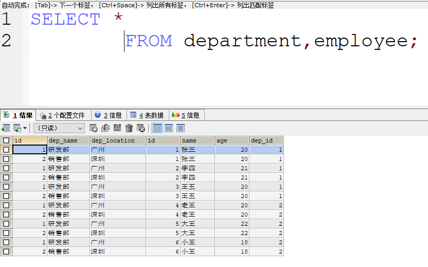Viewport: 428px width, 267px height.
Task: Click the insert new row icon
Action: click(93, 128)
